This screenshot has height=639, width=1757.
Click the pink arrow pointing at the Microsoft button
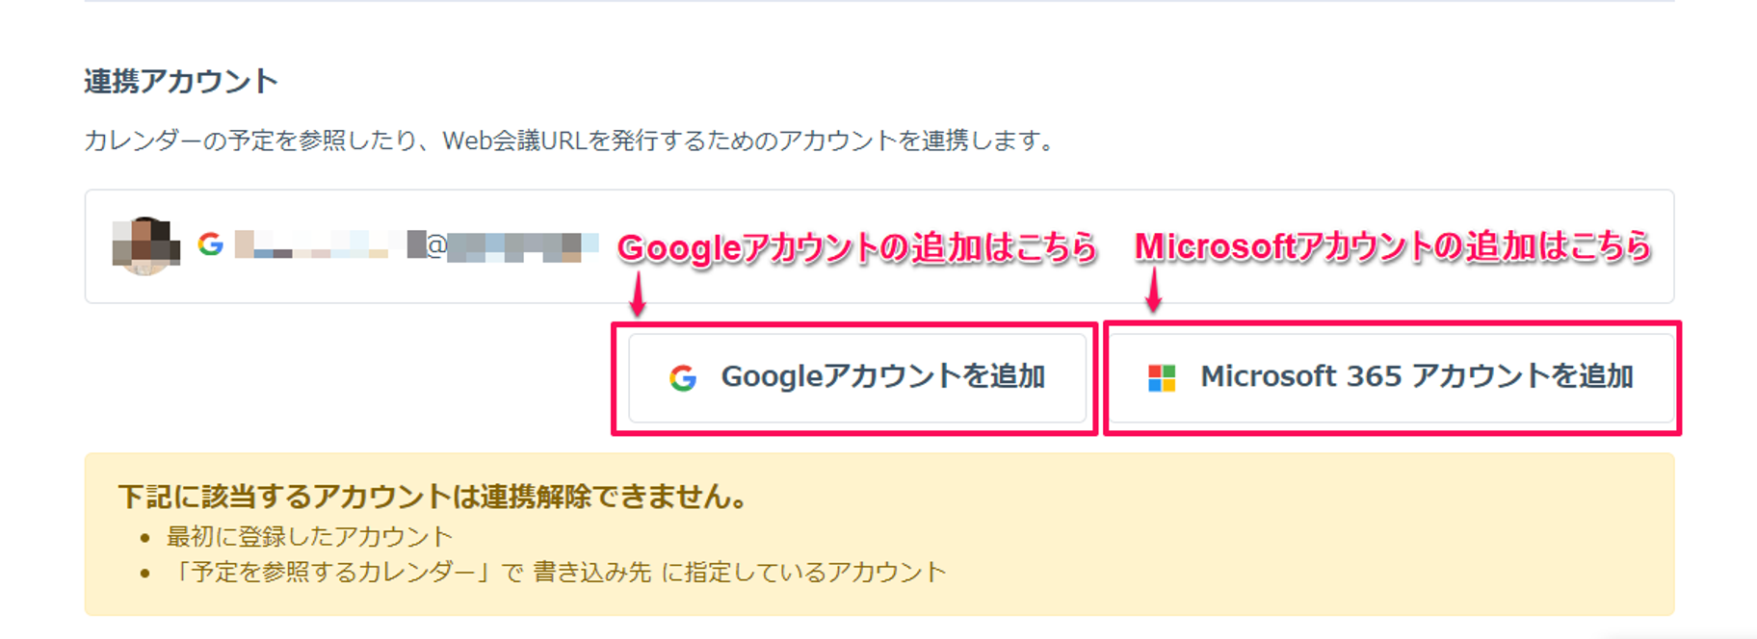[1153, 291]
